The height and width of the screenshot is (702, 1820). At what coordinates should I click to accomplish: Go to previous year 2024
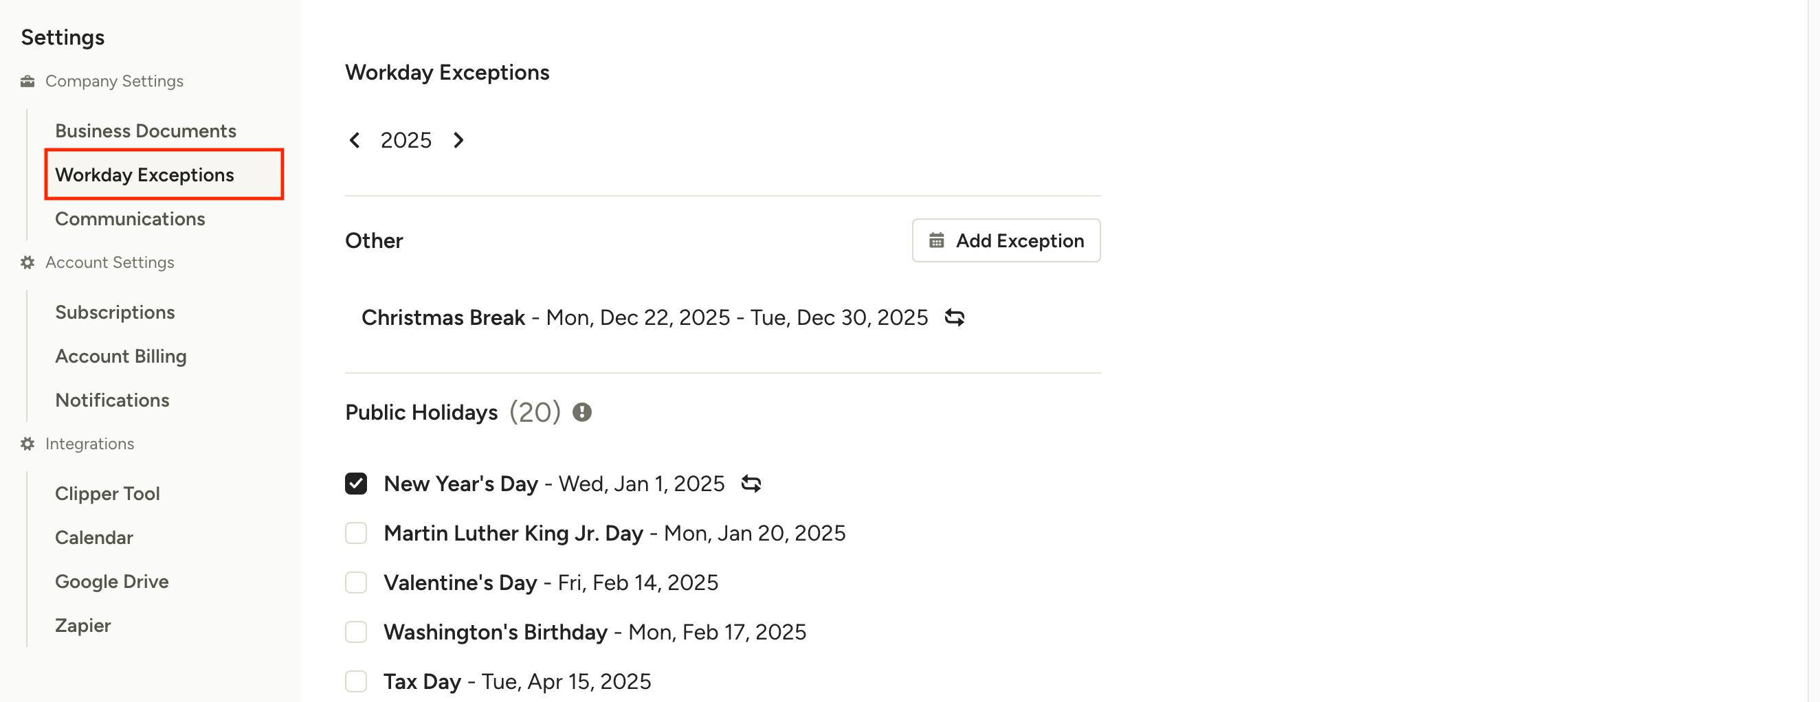coord(355,141)
